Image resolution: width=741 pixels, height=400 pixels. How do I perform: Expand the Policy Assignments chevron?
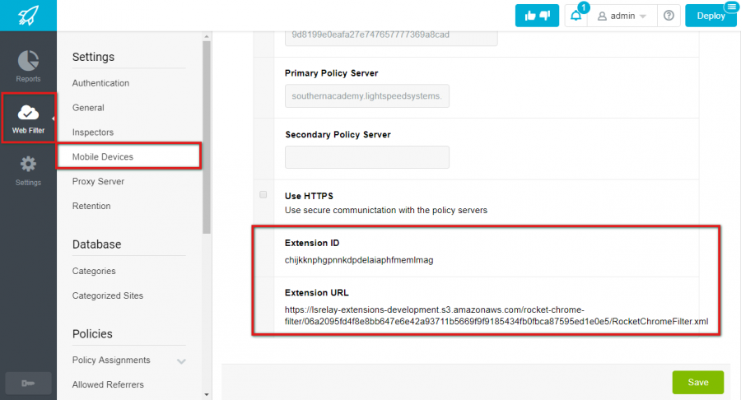[x=181, y=361]
